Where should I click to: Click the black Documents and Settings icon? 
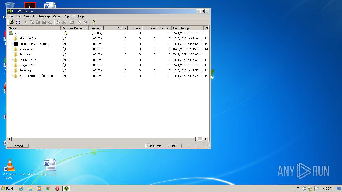[x=16, y=44]
